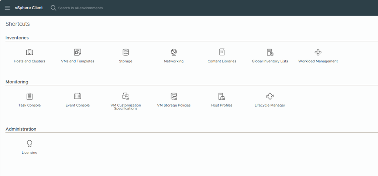The image size is (378, 176).
Task: Click the Licensing label text
Action: [x=30, y=152]
